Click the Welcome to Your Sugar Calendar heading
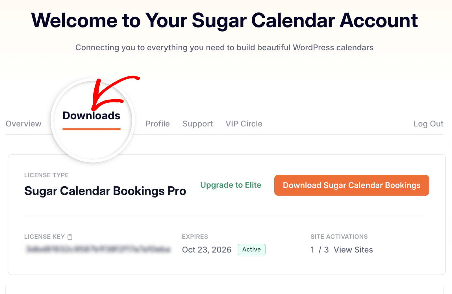452x294 pixels. (x=225, y=20)
